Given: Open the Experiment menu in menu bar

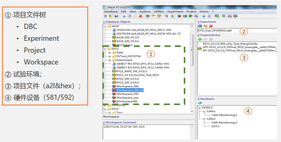Looking at the screenshot, I should pyautogui.click(x=176, y=11).
